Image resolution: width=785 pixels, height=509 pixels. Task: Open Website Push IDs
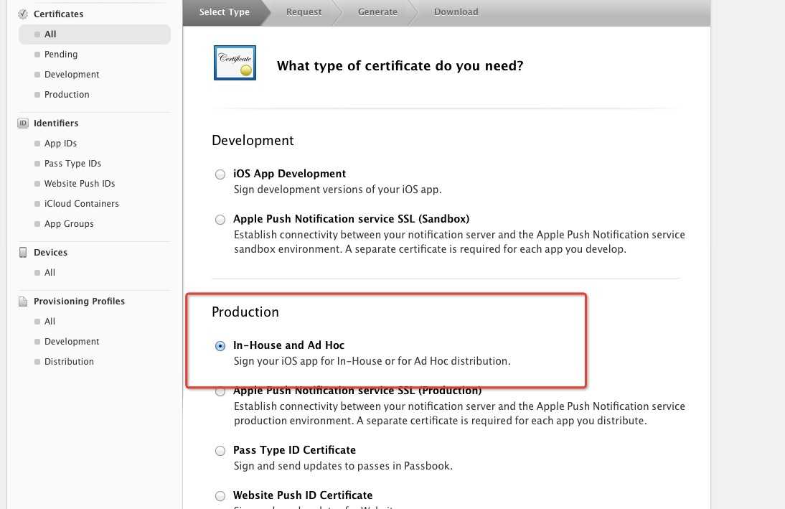click(x=80, y=183)
